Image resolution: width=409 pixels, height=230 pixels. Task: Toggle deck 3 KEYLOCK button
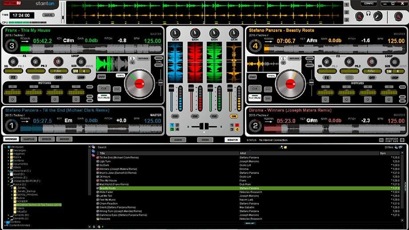point(143,59)
